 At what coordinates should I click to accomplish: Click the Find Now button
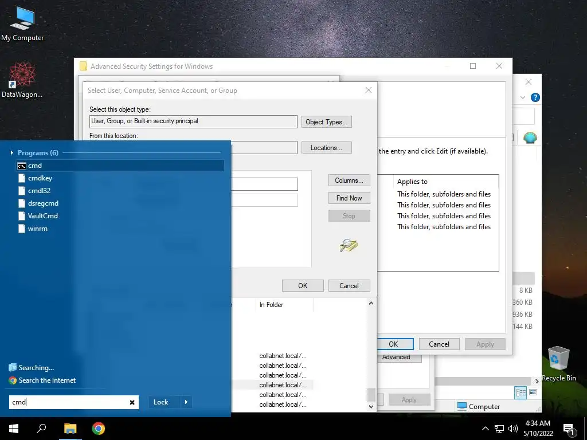349,198
